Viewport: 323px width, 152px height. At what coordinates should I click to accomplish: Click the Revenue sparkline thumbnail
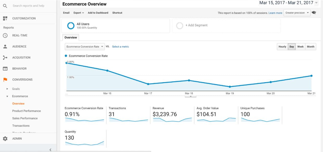pos(172,120)
